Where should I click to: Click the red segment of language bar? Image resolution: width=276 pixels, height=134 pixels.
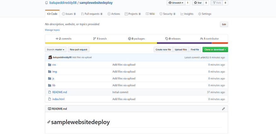[220, 43]
